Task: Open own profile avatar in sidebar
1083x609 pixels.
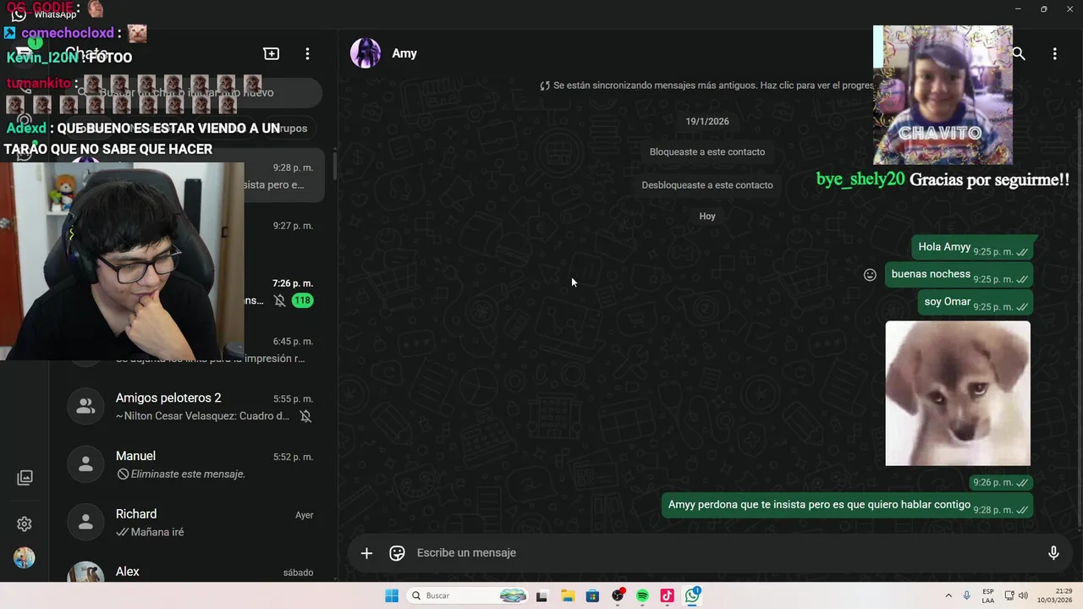Action: pos(25,558)
